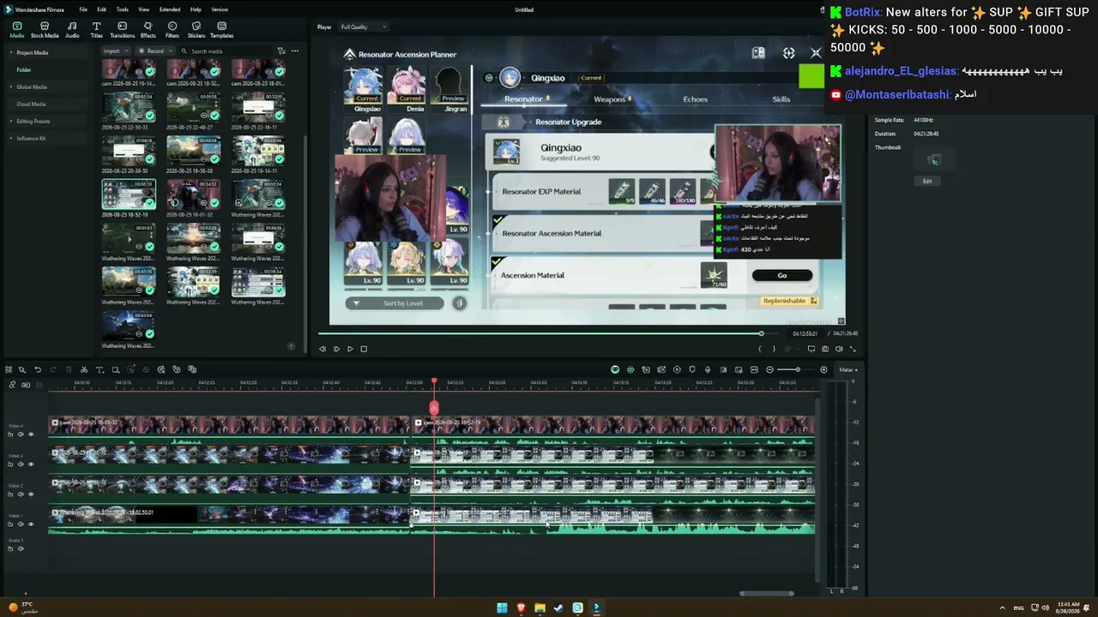Image resolution: width=1098 pixels, height=617 pixels.
Task: Open the Extended menu
Action: tap(170, 9)
